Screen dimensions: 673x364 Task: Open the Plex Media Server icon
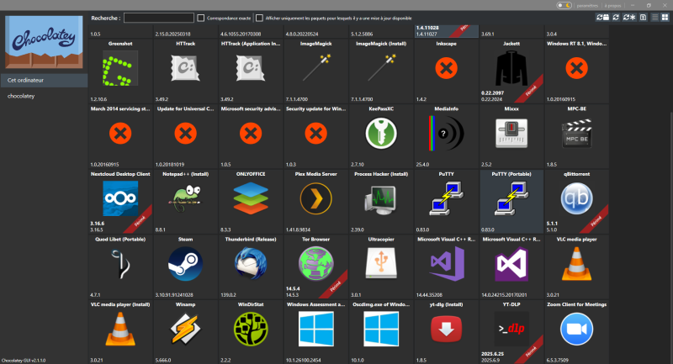[x=316, y=198]
